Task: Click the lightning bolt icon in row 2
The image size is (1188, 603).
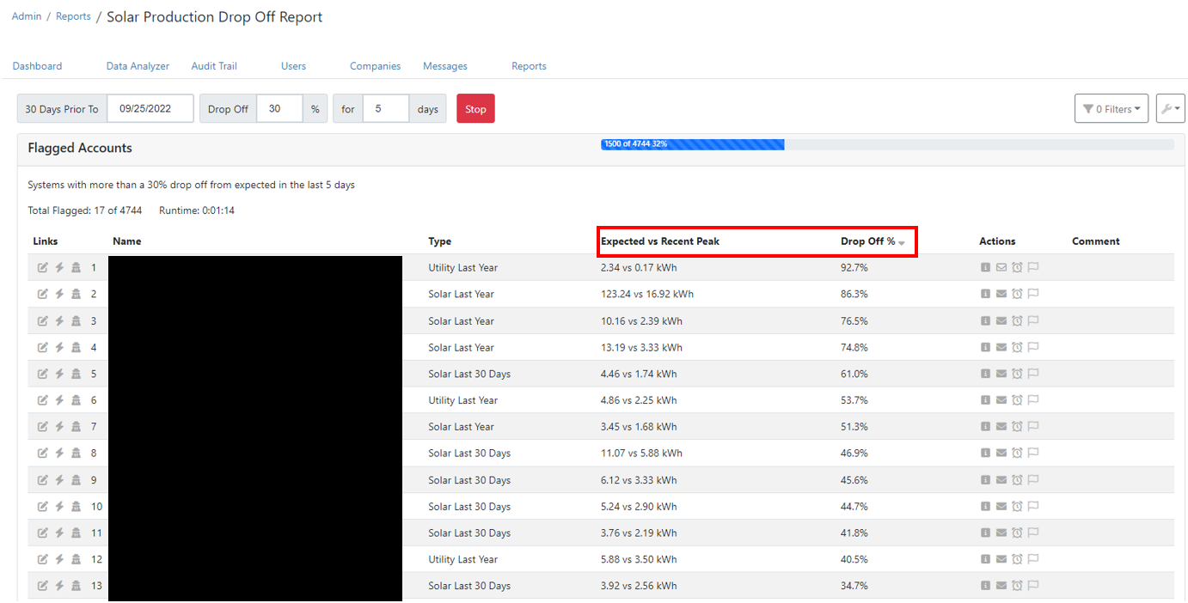Action: click(59, 295)
